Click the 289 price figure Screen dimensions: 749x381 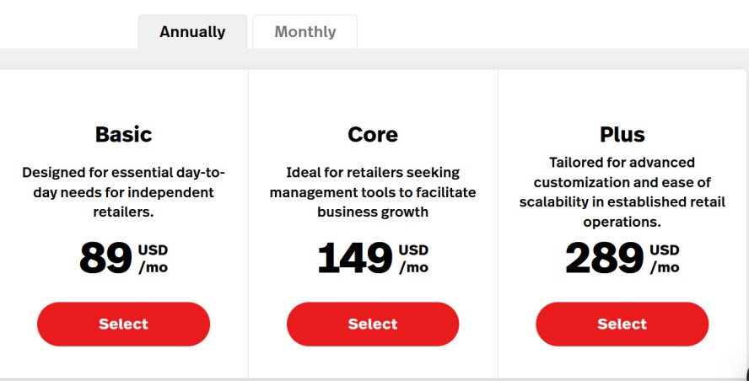pos(604,259)
